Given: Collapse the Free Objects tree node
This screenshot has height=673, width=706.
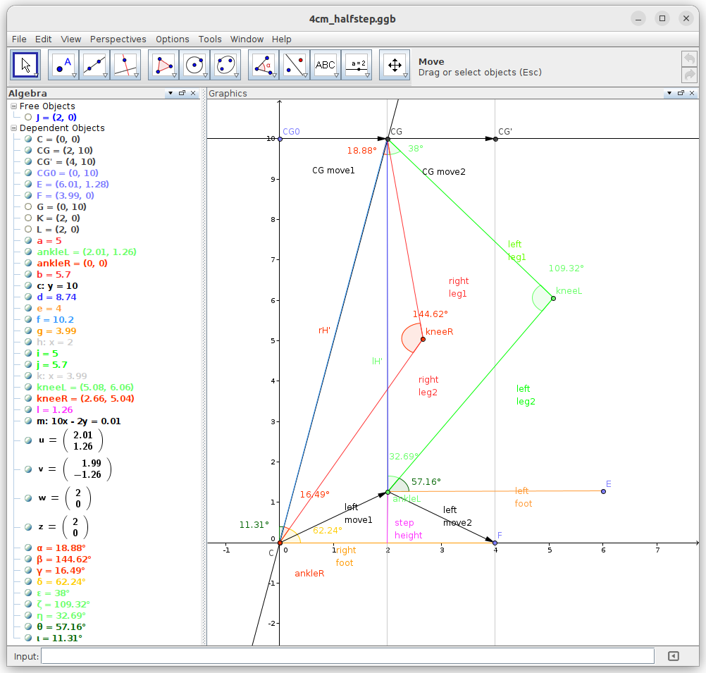Looking at the screenshot, I should (x=14, y=106).
